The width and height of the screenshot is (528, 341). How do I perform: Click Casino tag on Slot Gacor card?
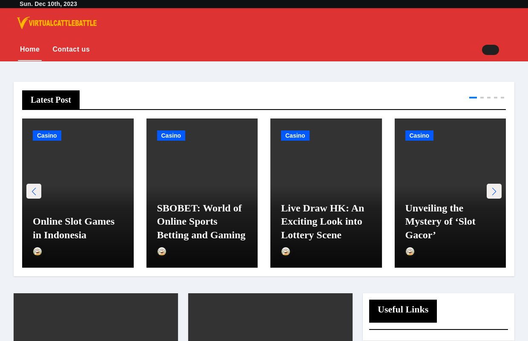pyautogui.click(x=419, y=136)
